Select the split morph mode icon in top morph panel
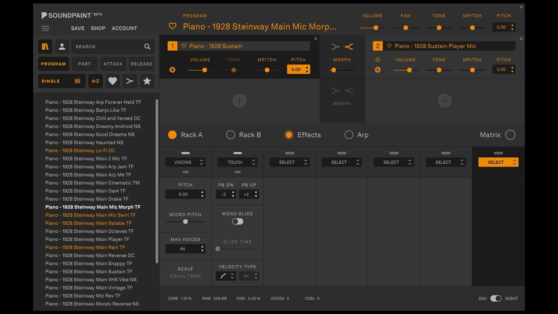The image size is (558, 314). point(349,47)
